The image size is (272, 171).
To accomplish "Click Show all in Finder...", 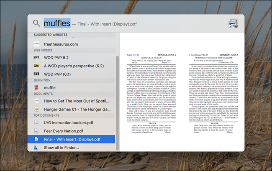I will click(71, 148).
